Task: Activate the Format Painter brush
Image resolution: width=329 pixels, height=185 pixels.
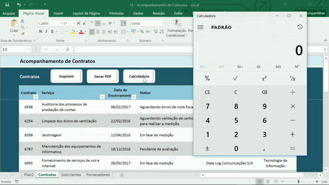Action: coord(23,34)
